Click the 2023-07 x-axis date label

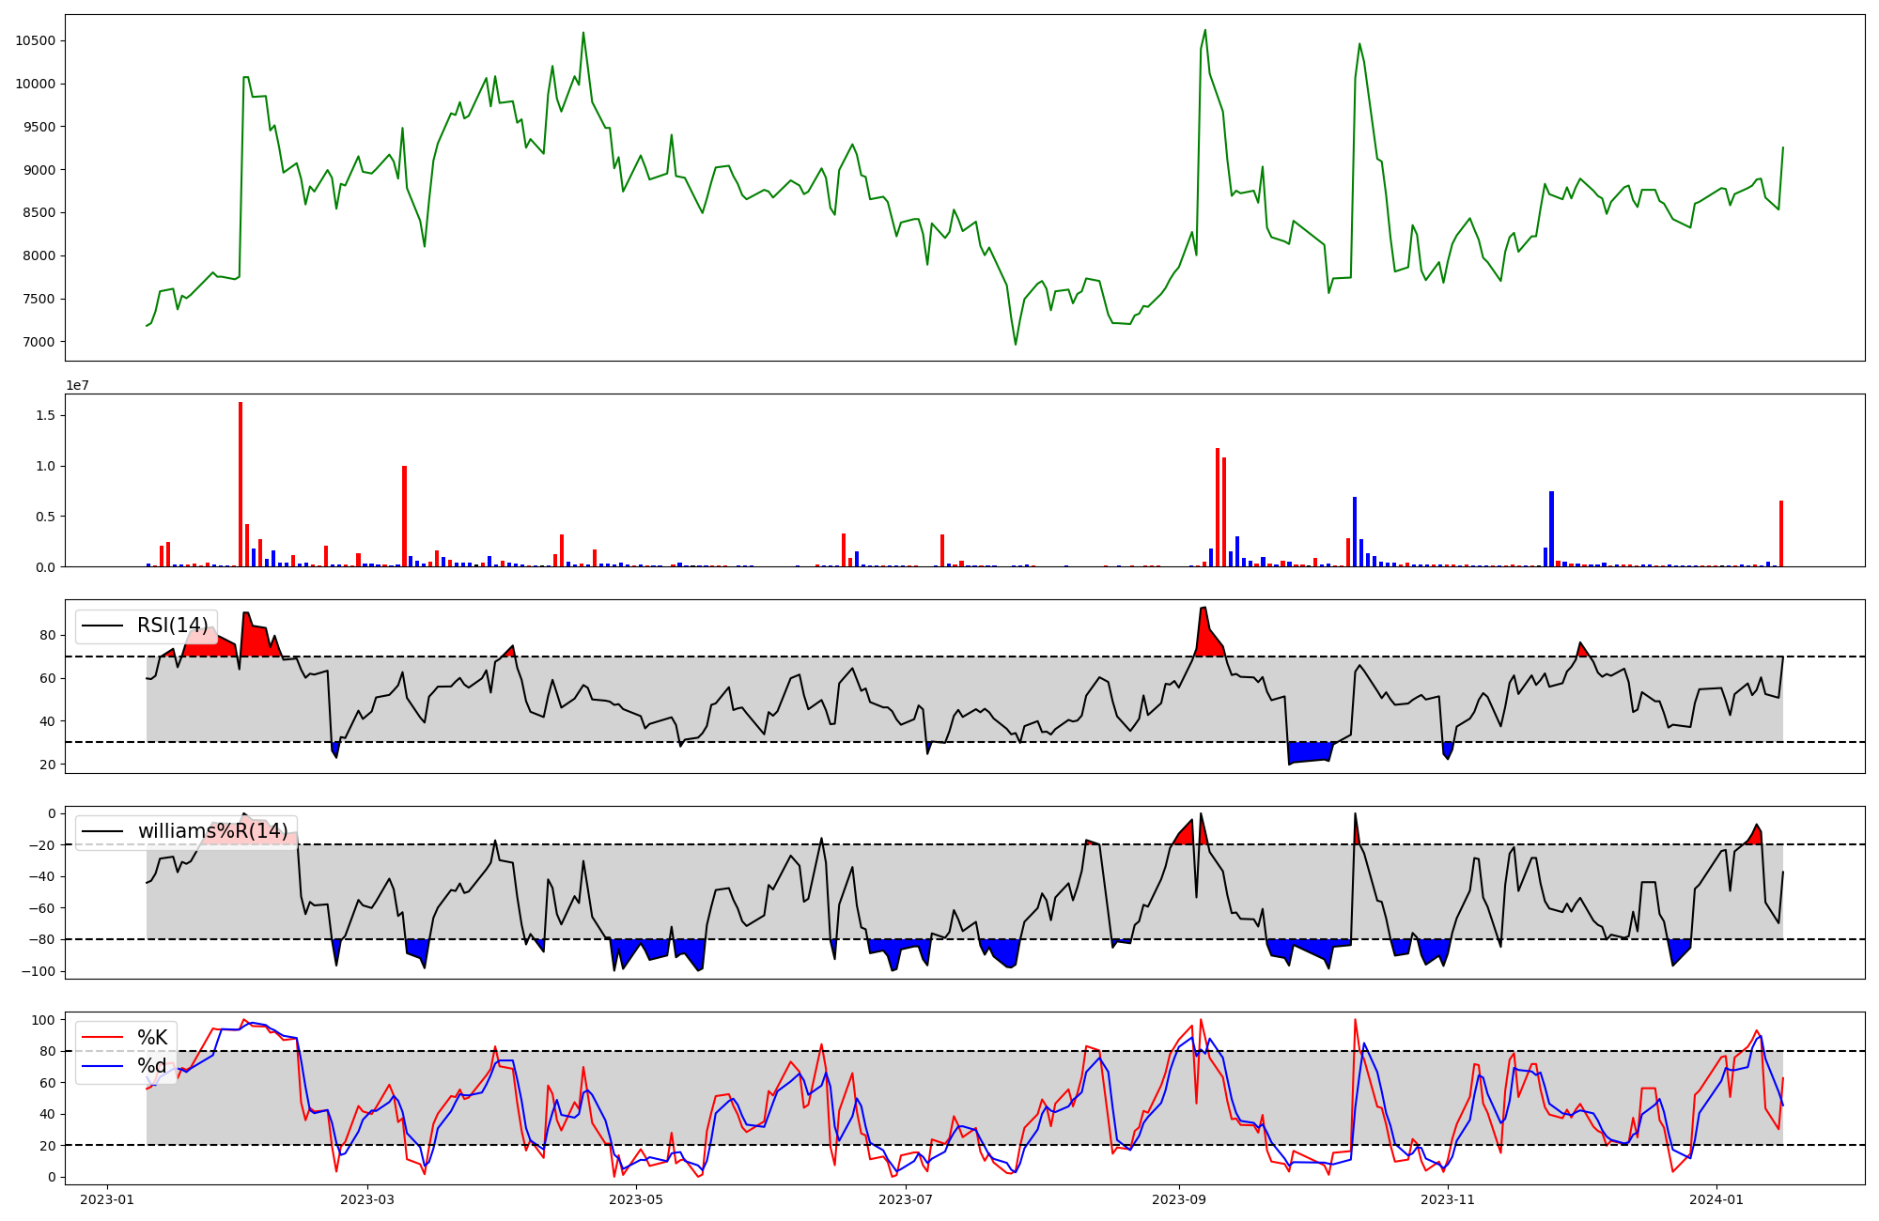[x=906, y=1199]
